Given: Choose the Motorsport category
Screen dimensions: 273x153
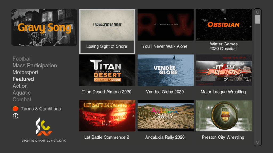Looking at the screenshot, I should 25,72.
